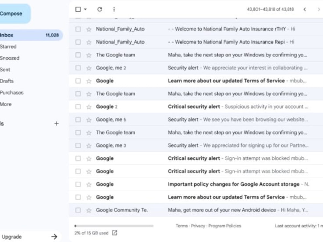The width and height of the screenshot is (323, 242).
Task: Click the Last account activity text
Action: [299, 226]
